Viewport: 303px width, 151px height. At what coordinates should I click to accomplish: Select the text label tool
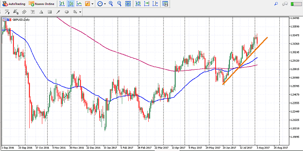pos(33,12)
